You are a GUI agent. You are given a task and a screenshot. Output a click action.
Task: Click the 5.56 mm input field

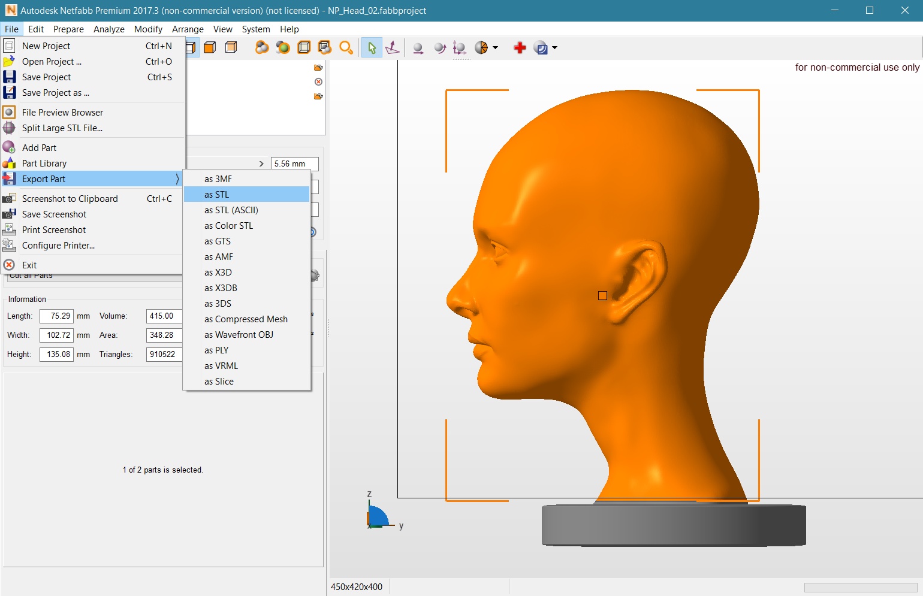click(x=295, y=164)
